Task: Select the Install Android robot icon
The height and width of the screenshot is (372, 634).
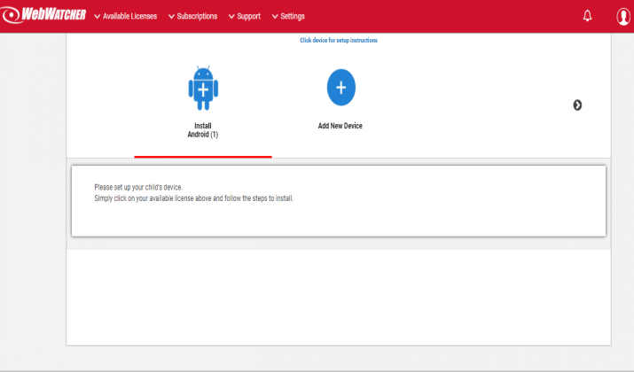Action: tap(203, 88)
